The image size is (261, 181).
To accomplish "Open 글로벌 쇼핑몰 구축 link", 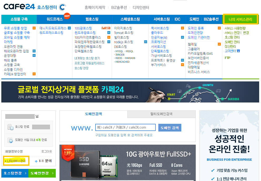I will point(17,33).
